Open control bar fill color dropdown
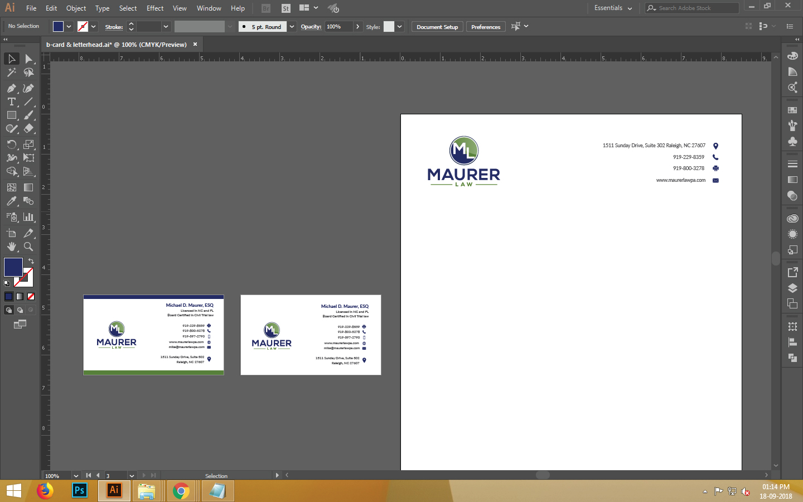The width and height of the screenshot is (803, 502). 69,26
